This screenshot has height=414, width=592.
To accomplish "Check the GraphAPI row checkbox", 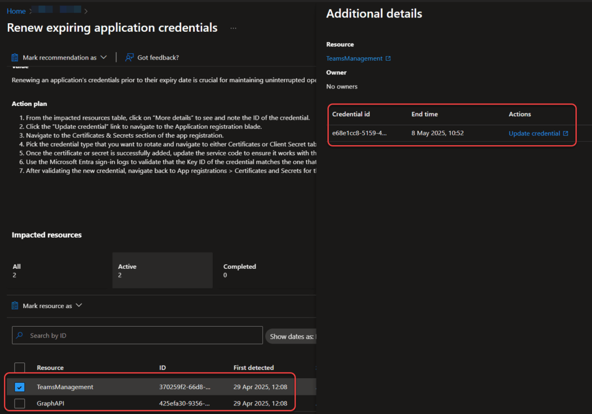I will coord(20,404).
